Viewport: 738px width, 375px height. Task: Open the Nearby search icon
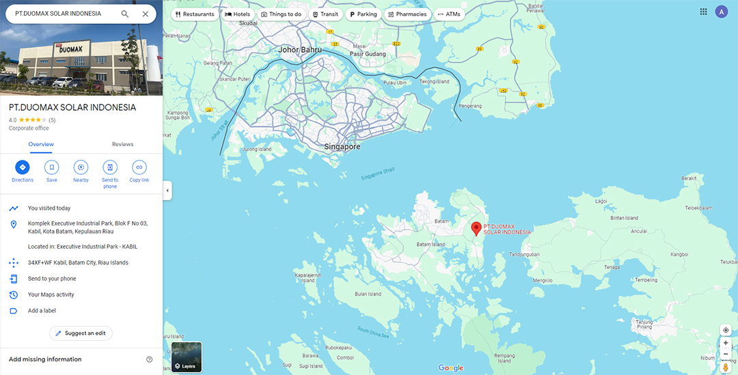pyautogui.click(x=81, y=167)
